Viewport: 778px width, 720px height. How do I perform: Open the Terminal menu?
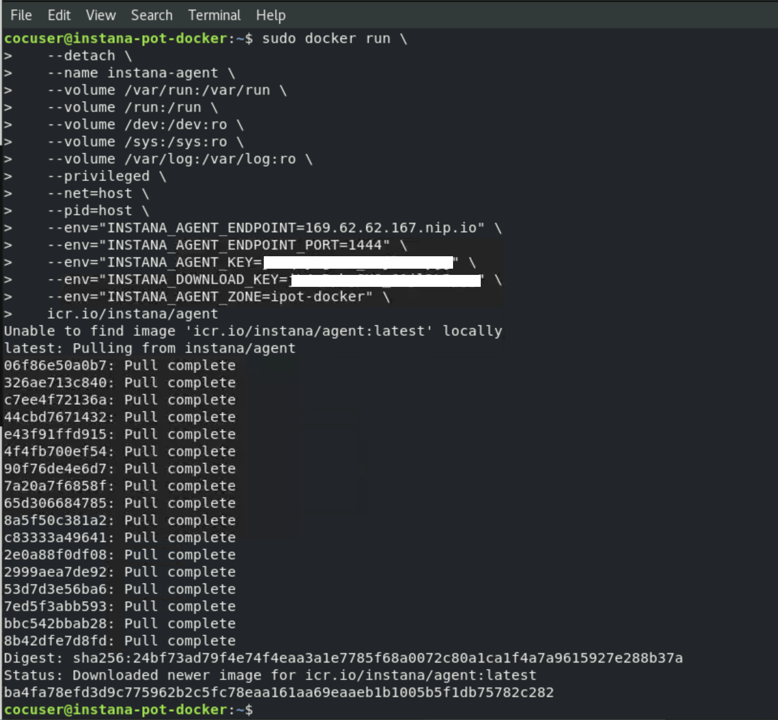click(x=214, y=15)
